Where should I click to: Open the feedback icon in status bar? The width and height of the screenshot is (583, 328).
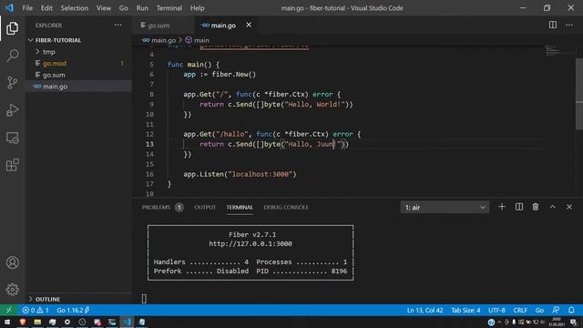click(556, 310)
